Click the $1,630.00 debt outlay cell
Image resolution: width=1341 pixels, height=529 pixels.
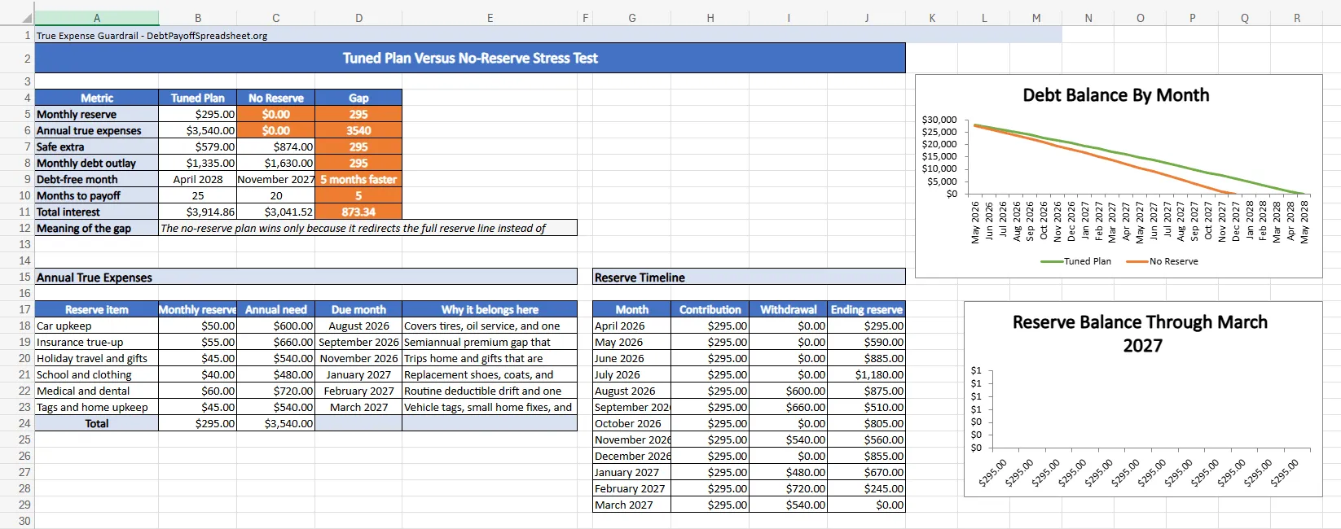click(275, 163)
